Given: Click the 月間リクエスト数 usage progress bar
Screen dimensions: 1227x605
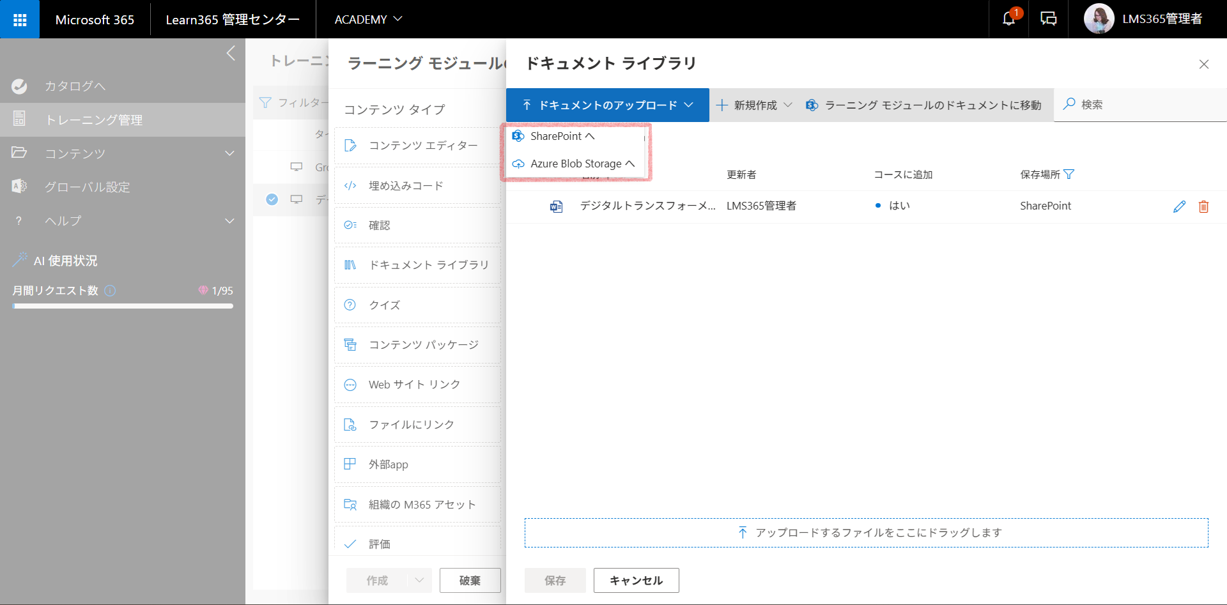Looking at the screenshot, I should [123, 306].
